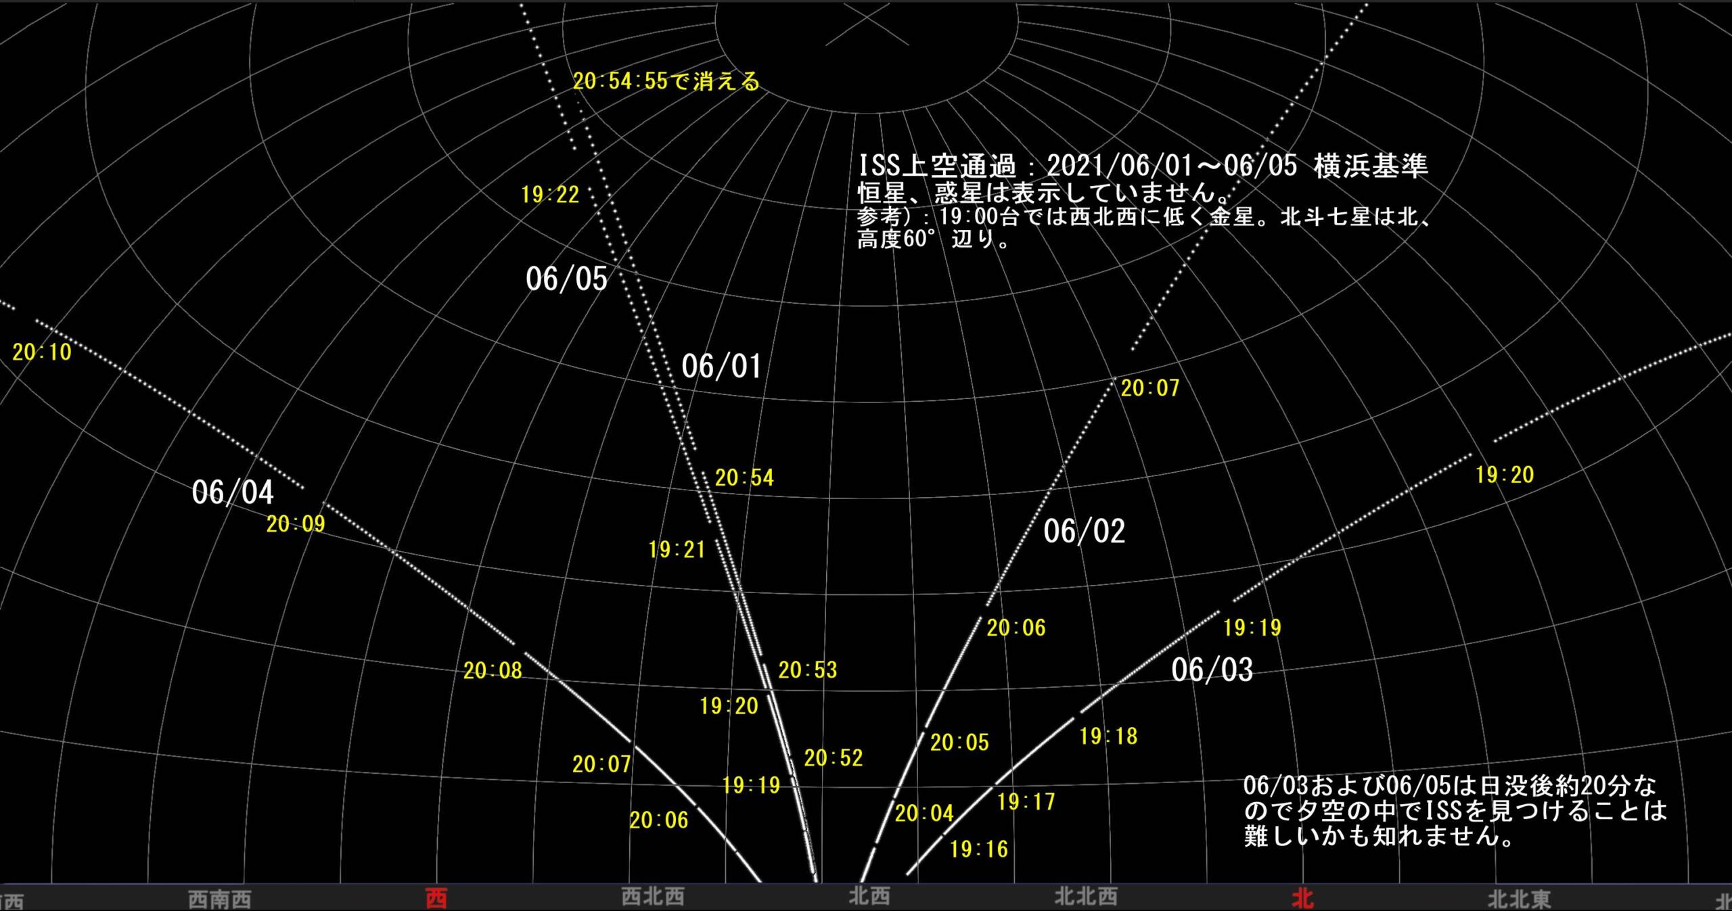Click the 北北東 horizon direction label

(1519, 899)
